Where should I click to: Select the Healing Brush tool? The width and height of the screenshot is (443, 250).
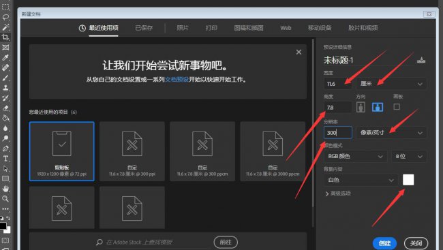pyautogui.click(x=5, y=67)
